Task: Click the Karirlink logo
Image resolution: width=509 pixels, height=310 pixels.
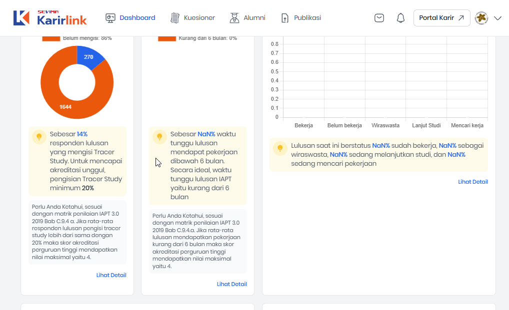Action: 50,18
